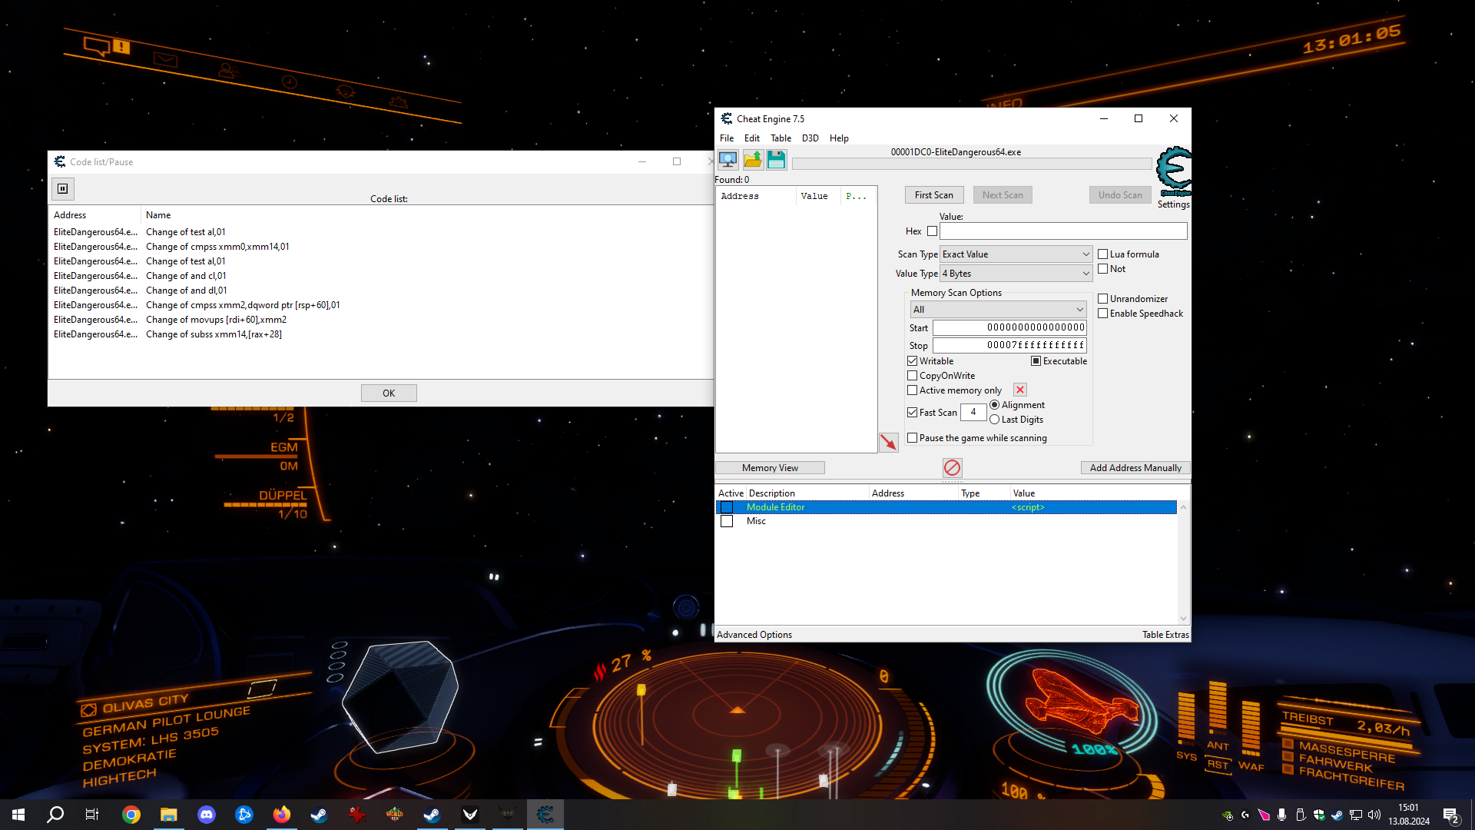Click the save floppy disk icon
Image resolution: width=1475 pixels, height=830 pixels.
[x=776, y=160]
